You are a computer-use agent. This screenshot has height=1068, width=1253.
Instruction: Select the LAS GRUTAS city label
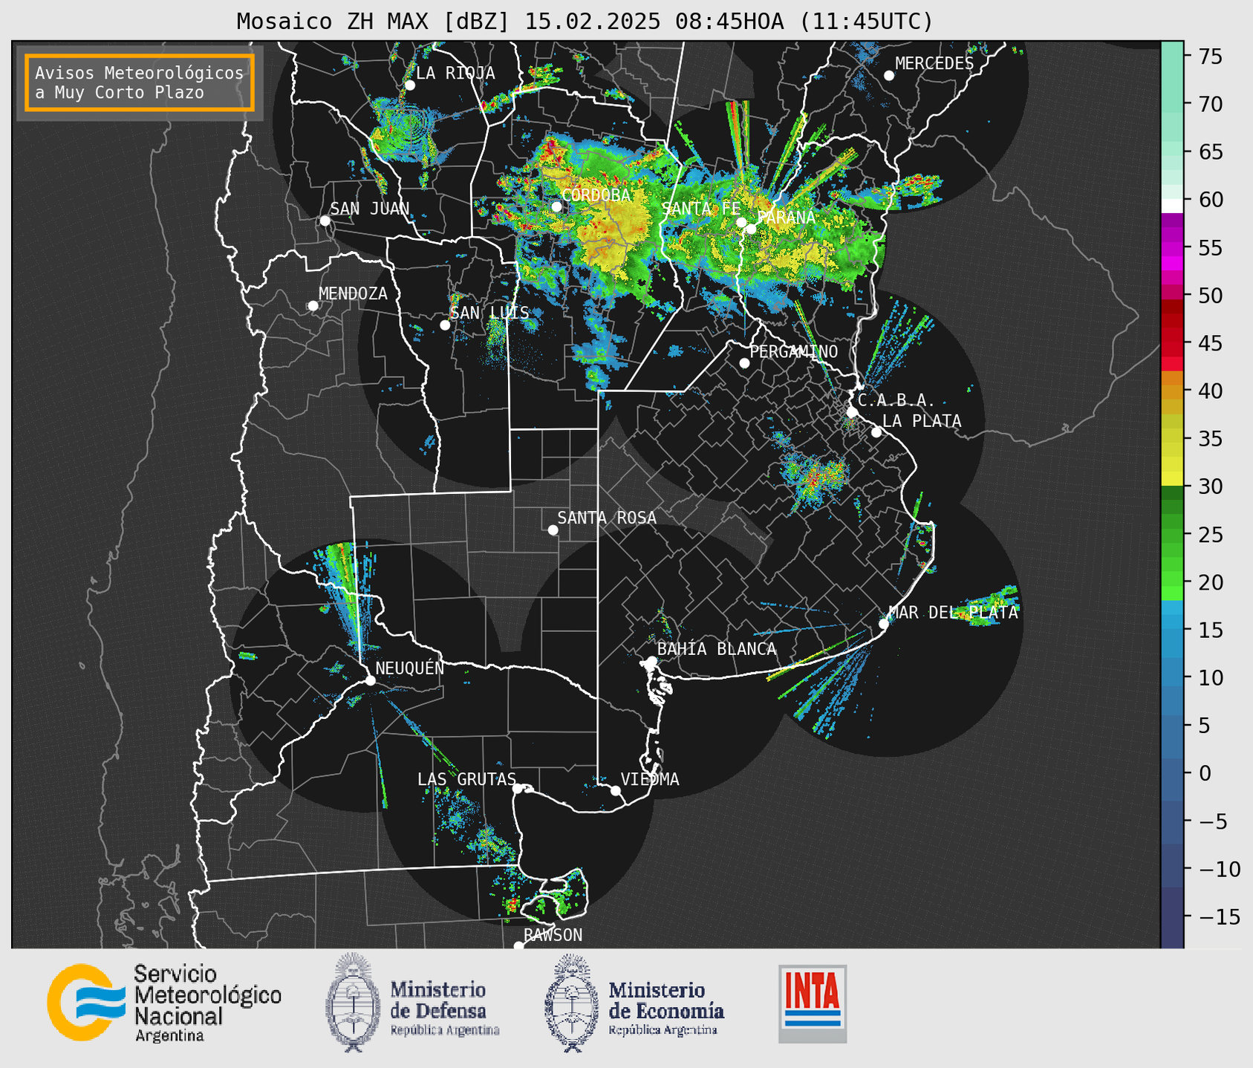coord(466,779)
